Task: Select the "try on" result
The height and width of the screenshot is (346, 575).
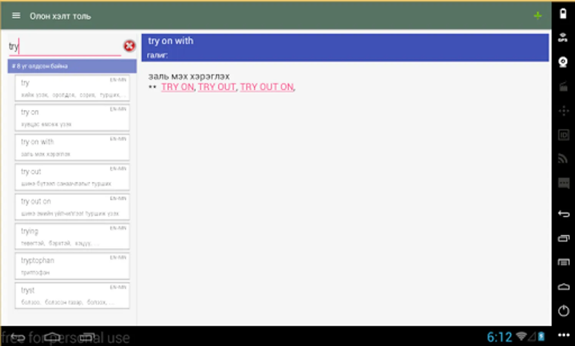Action: tap(72, 118)
